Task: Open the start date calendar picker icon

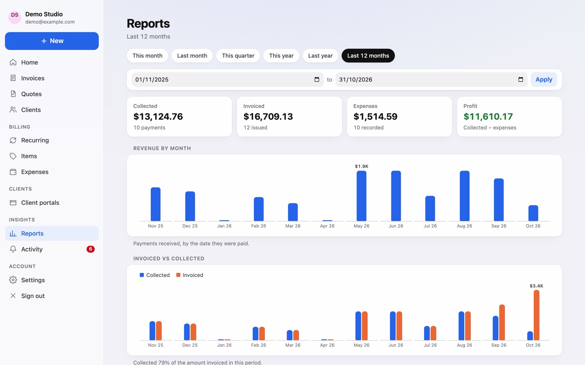Action: pyautogui.click(x=317, y=80)
